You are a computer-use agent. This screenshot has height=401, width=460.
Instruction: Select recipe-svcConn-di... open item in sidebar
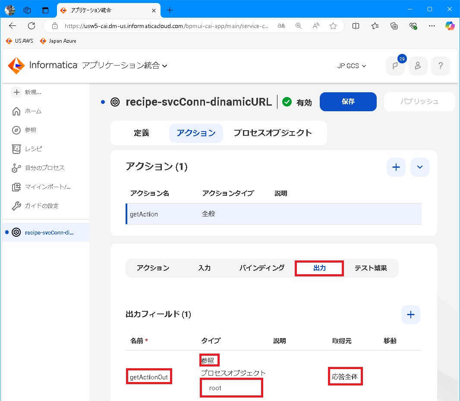click(45, 232)
